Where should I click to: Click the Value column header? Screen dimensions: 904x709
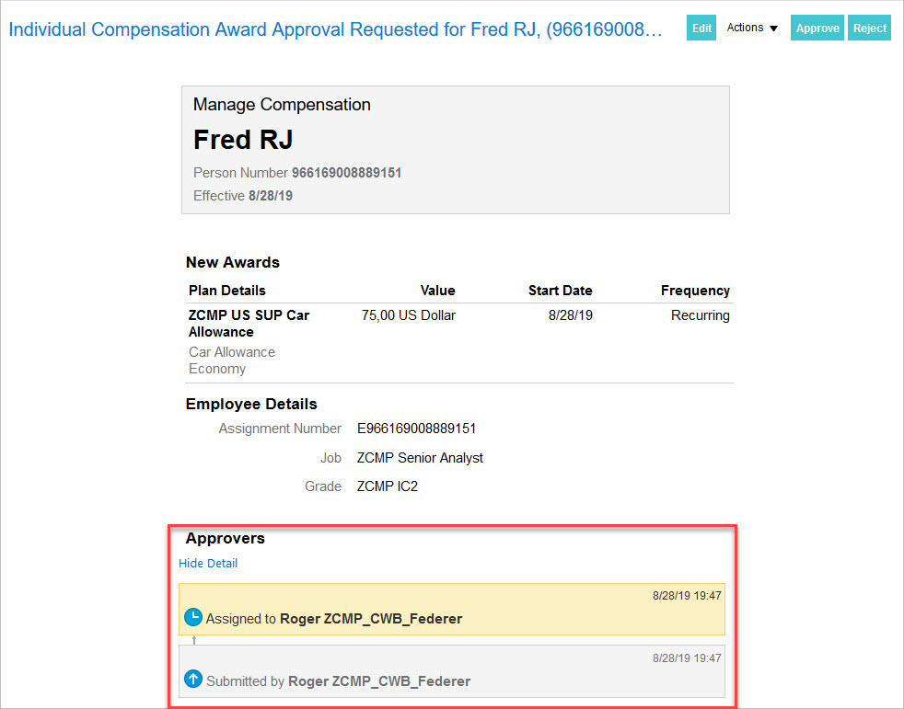click(437, 291)
